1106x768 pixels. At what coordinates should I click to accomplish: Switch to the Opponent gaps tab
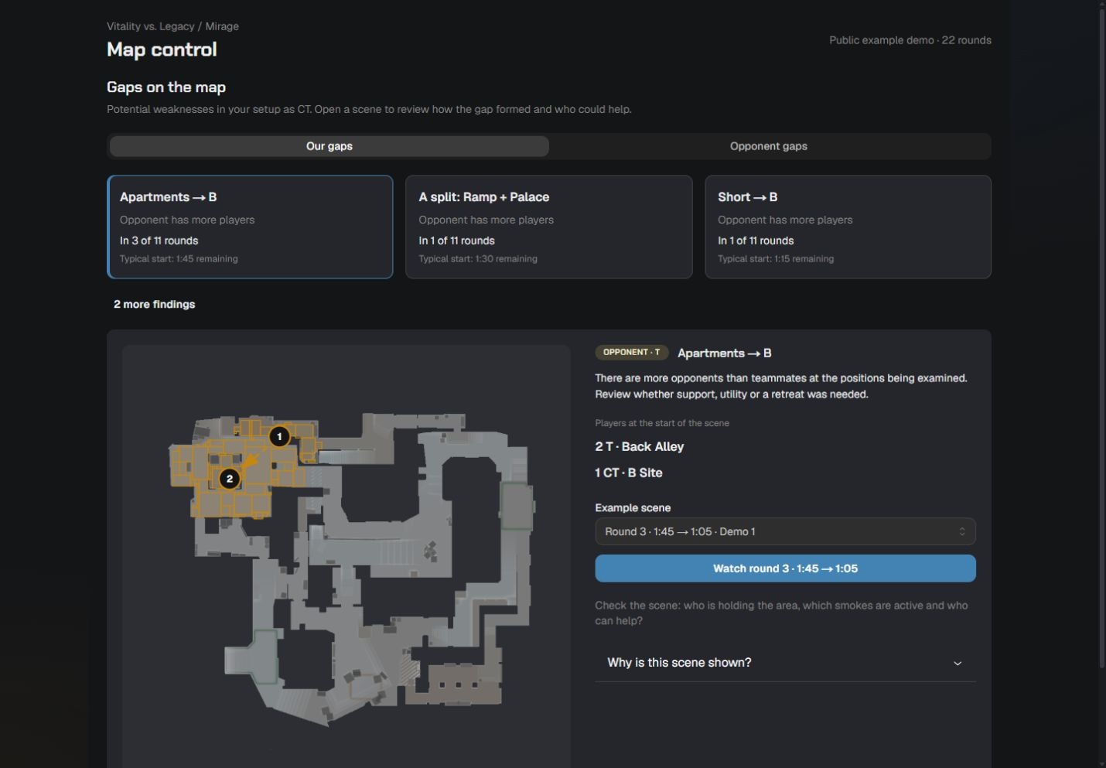click(x=769, y=146)
